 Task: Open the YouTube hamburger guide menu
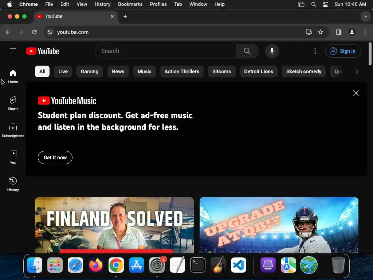[x=13, y=51]
